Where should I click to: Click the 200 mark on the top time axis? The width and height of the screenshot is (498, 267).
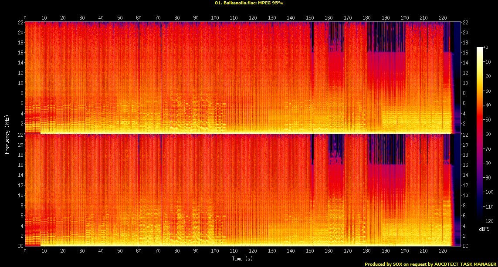click(405, 18)
